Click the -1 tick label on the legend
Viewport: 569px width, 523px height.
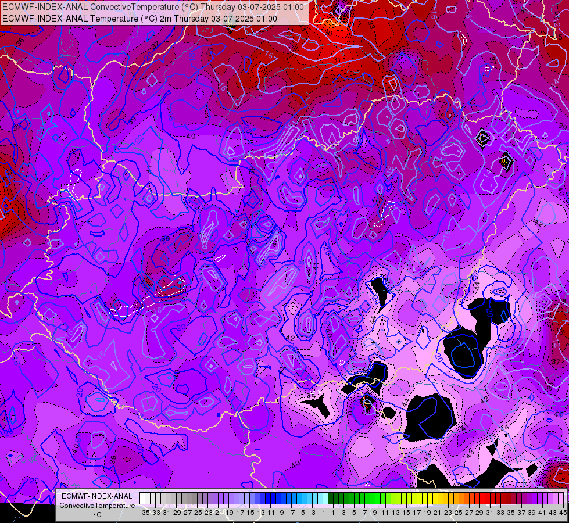[x=322, y=513]
